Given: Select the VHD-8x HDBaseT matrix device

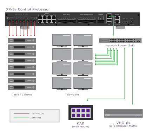Looking at the screenshot, I should tap(124, 113).
